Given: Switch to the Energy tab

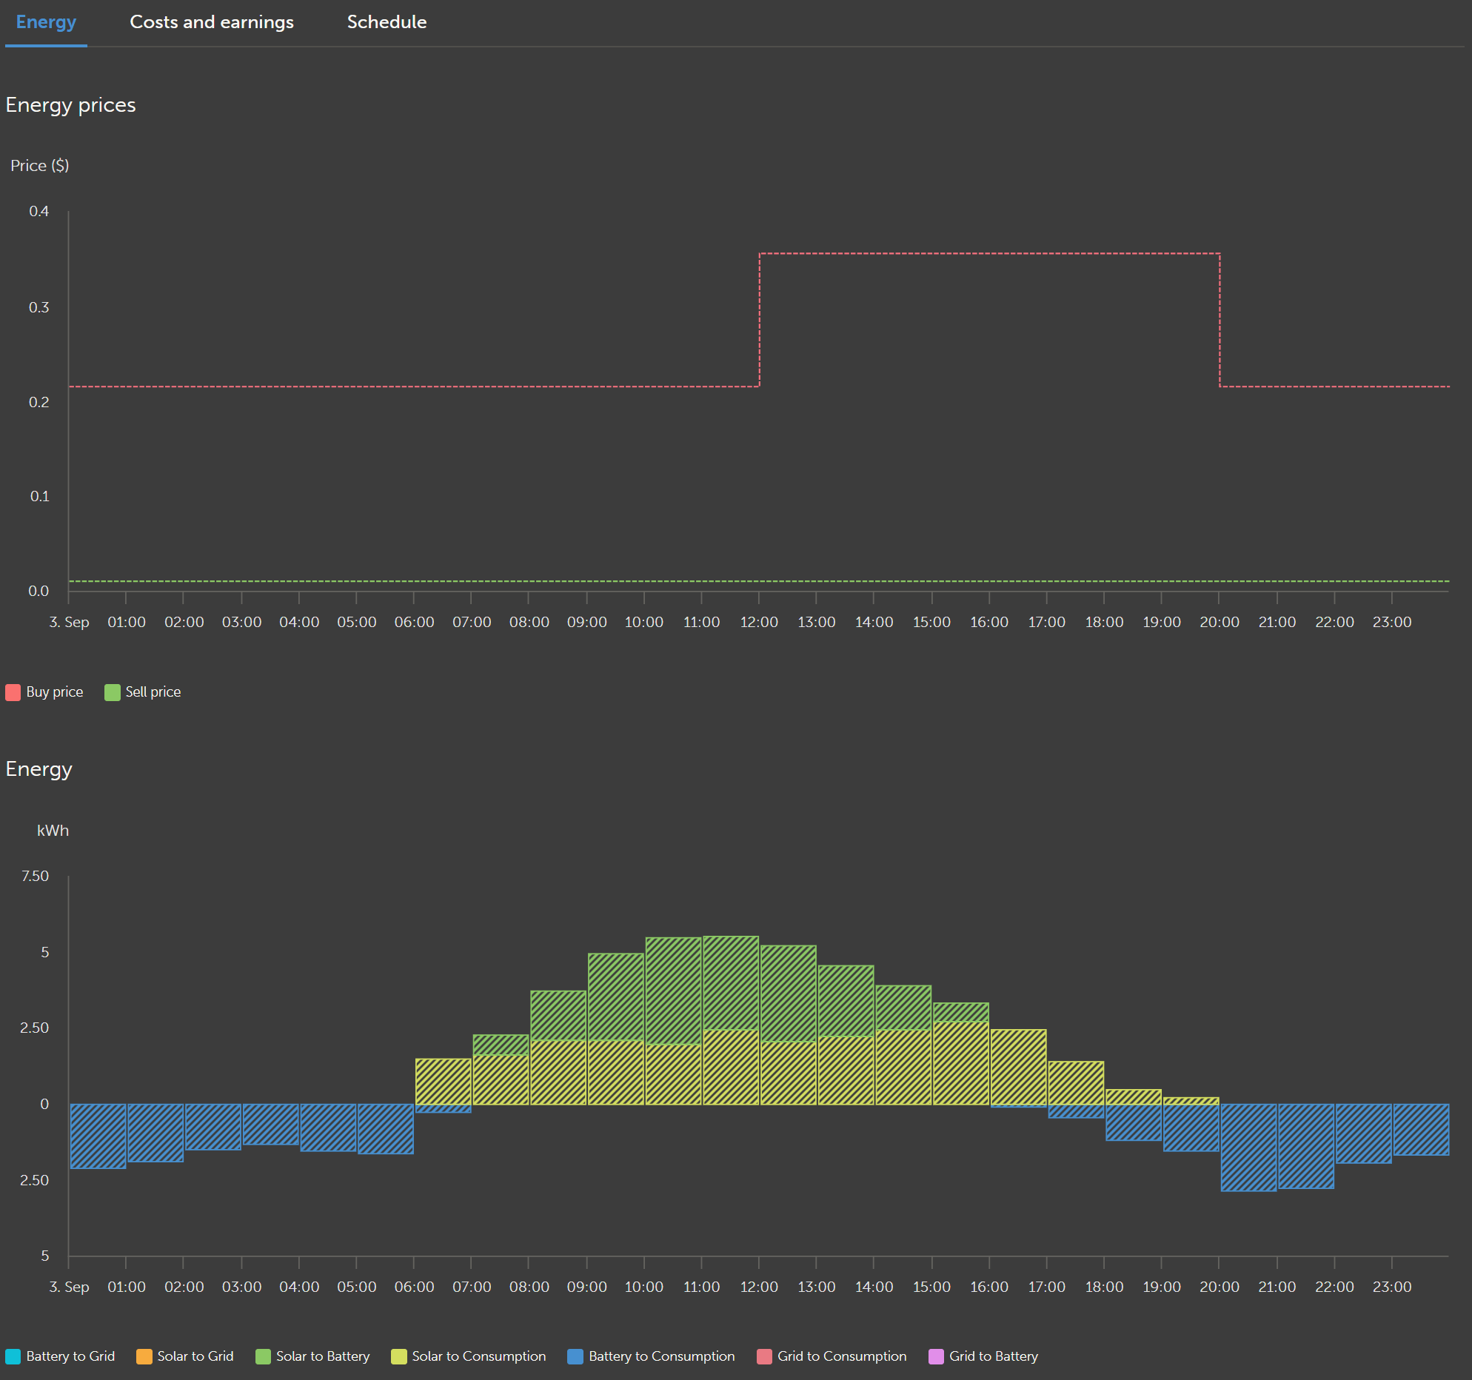Looking at the screenshot, I should click(46, 22).
